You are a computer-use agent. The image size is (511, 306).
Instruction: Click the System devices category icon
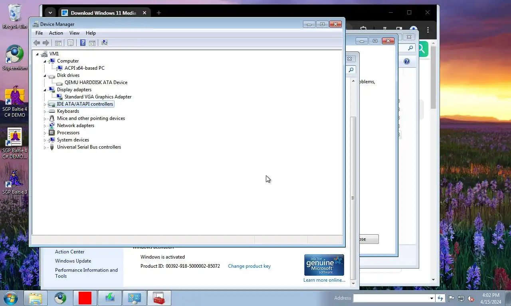51,140
